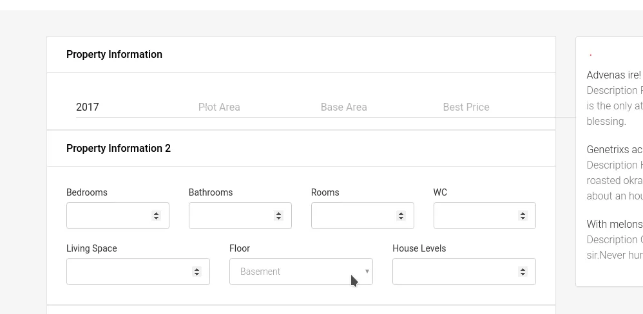The image size is (643, 314).
Task: Click the Bedrooms number field
Action: tap(108, 216)
